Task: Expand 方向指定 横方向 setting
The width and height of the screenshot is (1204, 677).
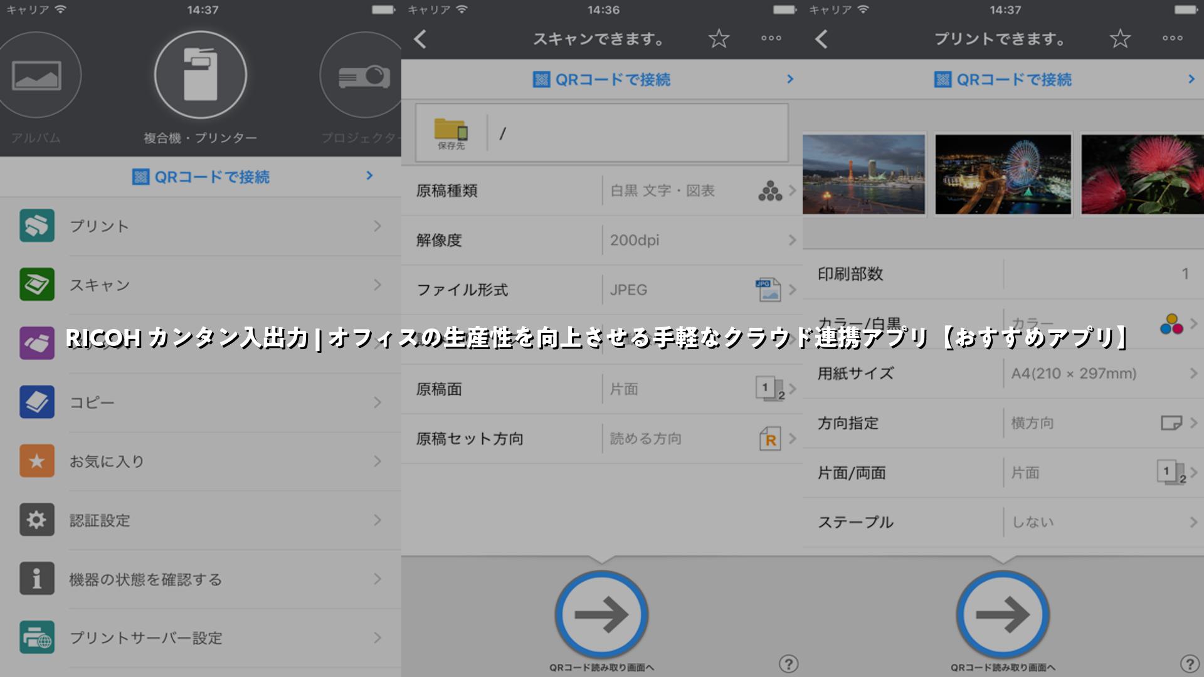Action: coord(1003,423)
